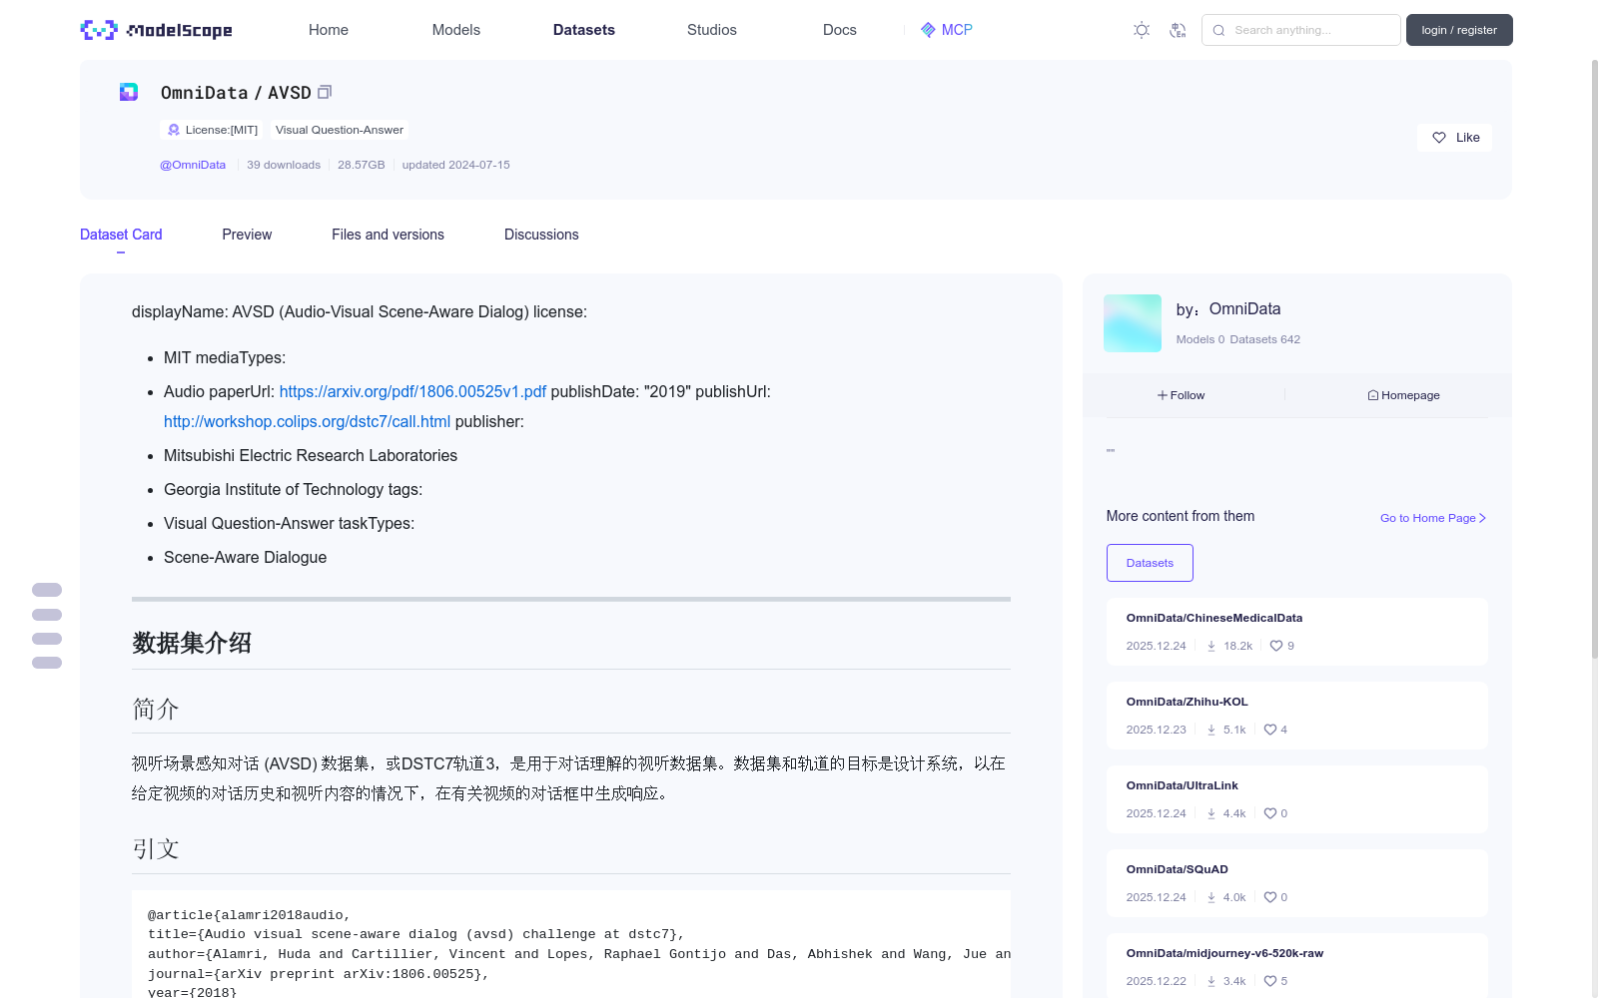Open the Docs nav item
The height and width of the screenshot is (998, 1598).
840,30
